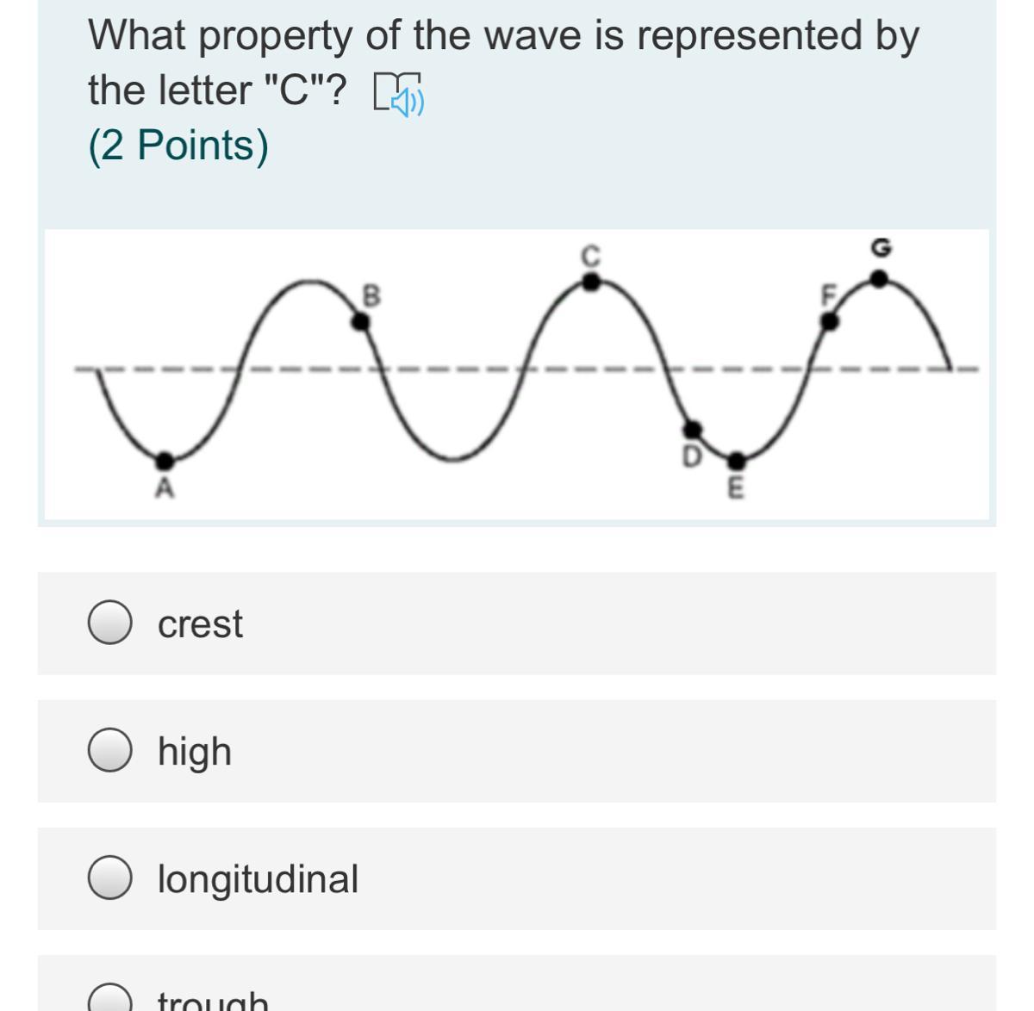Click point C dot at wave peak
The image size is (1034, 1011).
(x=590, y=281)
